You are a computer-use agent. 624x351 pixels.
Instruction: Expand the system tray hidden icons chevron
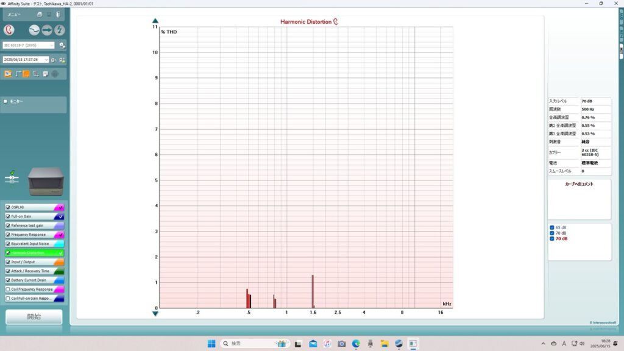(x=543, y=344)
